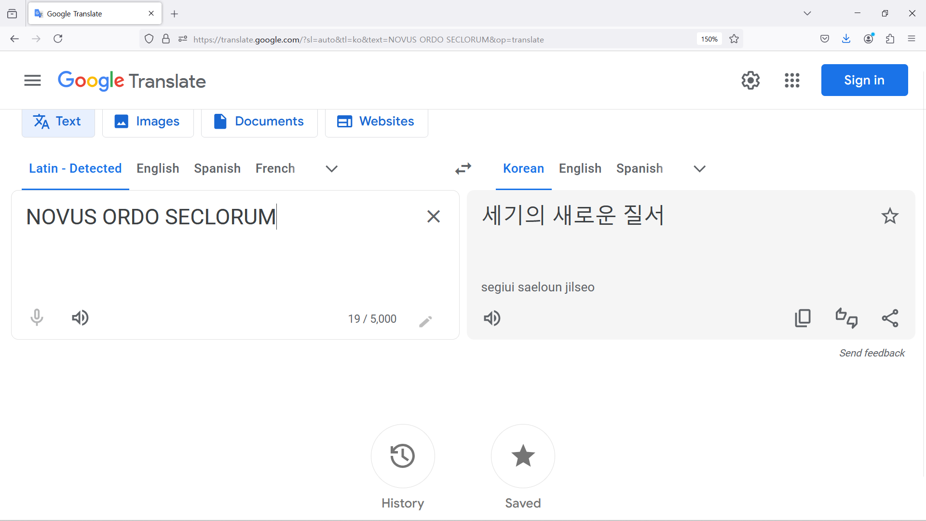The height and width of the screenshot is (521, 926).
Task: Open Saved translations
Action: [523, 456]
